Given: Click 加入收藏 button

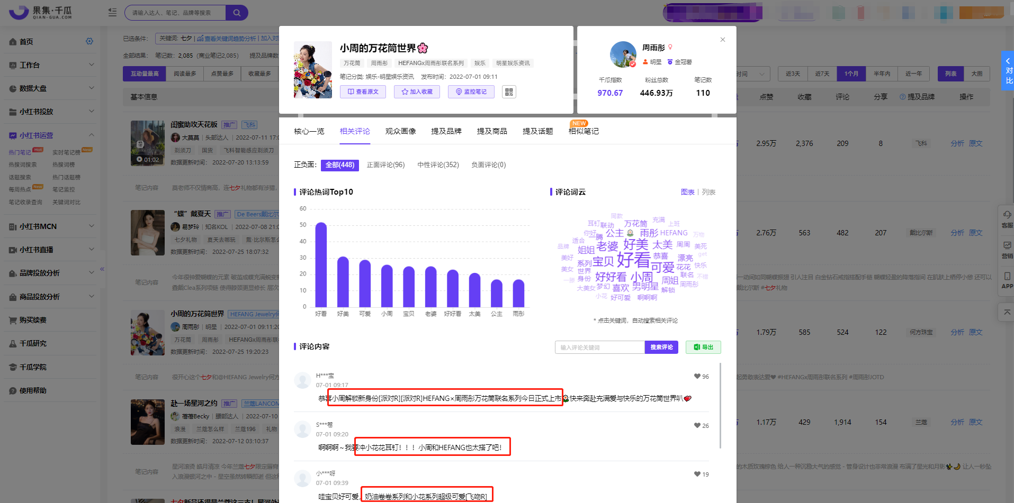Looking at the screenshot, I should click(417, 92).
